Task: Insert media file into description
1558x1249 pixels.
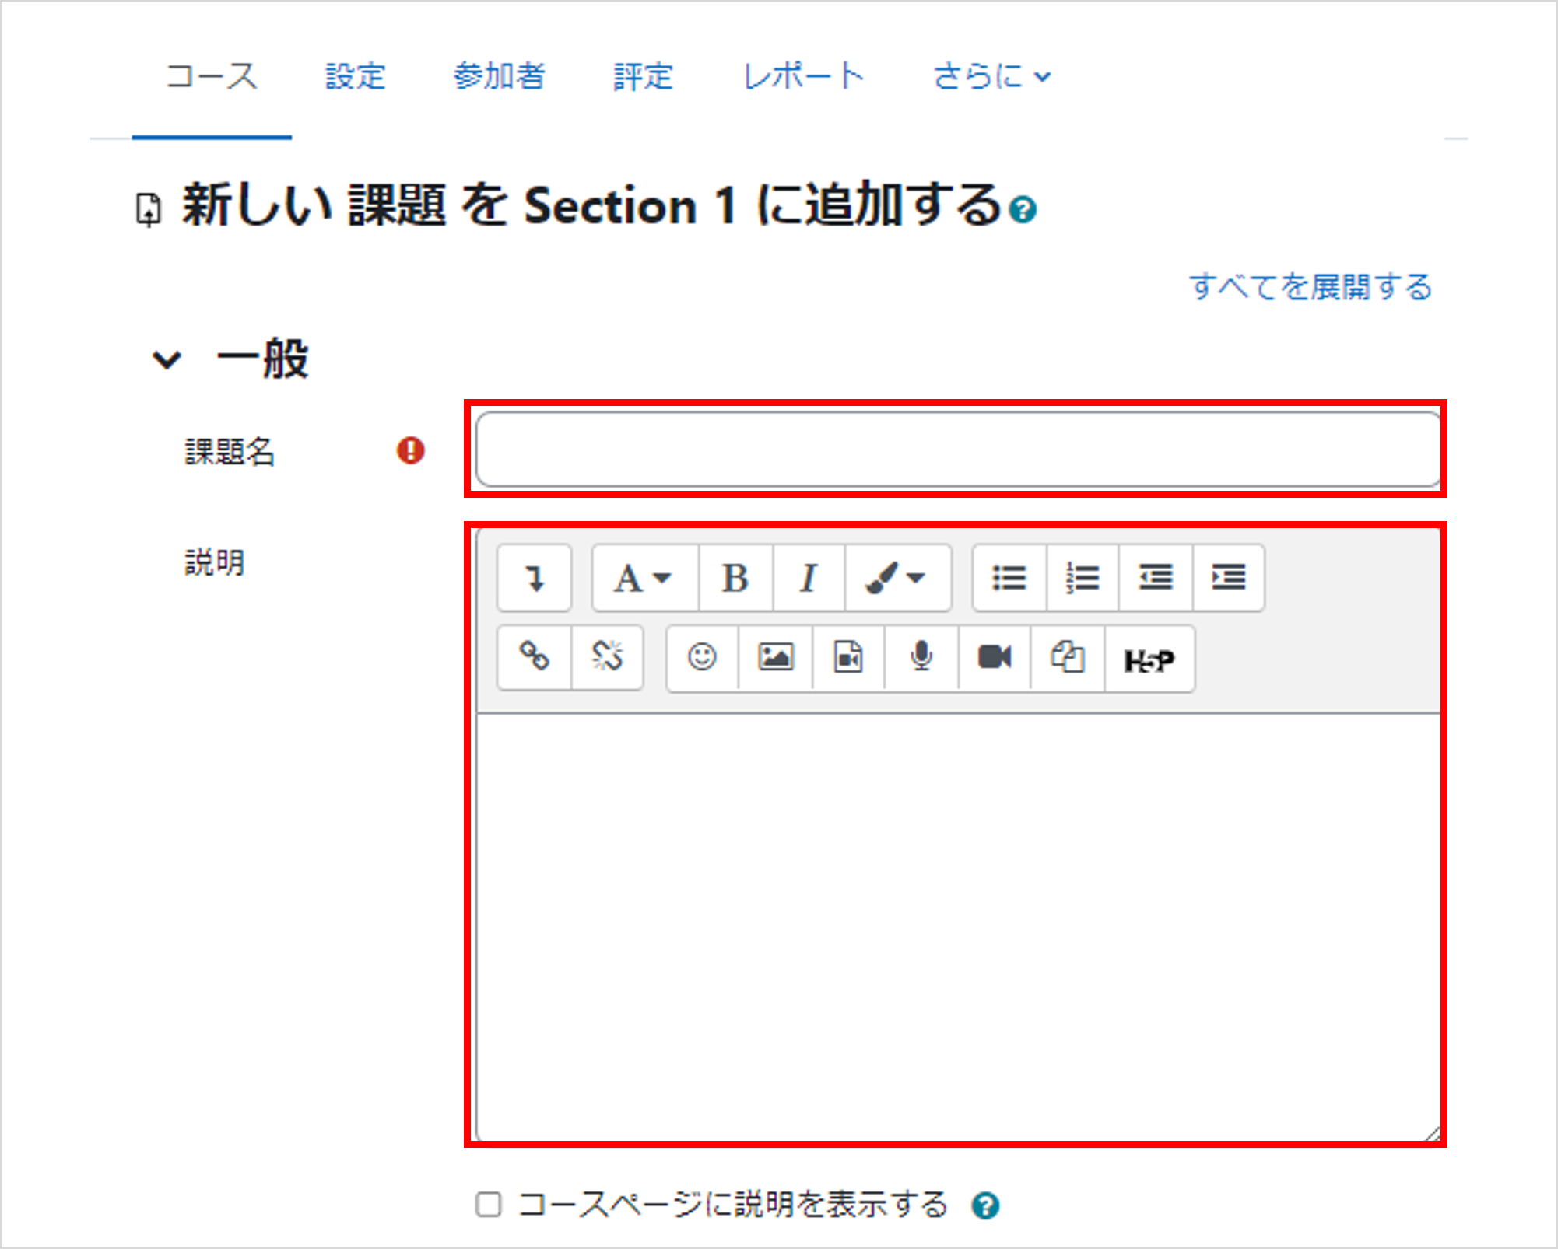Action: [x=848, y=657]
